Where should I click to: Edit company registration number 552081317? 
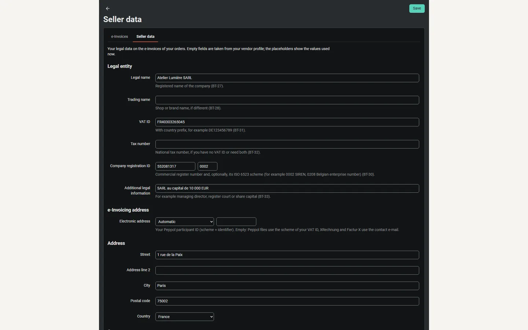(x=175, y=166)
